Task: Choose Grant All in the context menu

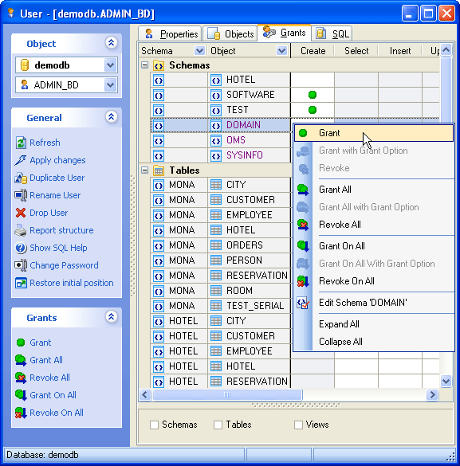Action: [x=374, y=190]
